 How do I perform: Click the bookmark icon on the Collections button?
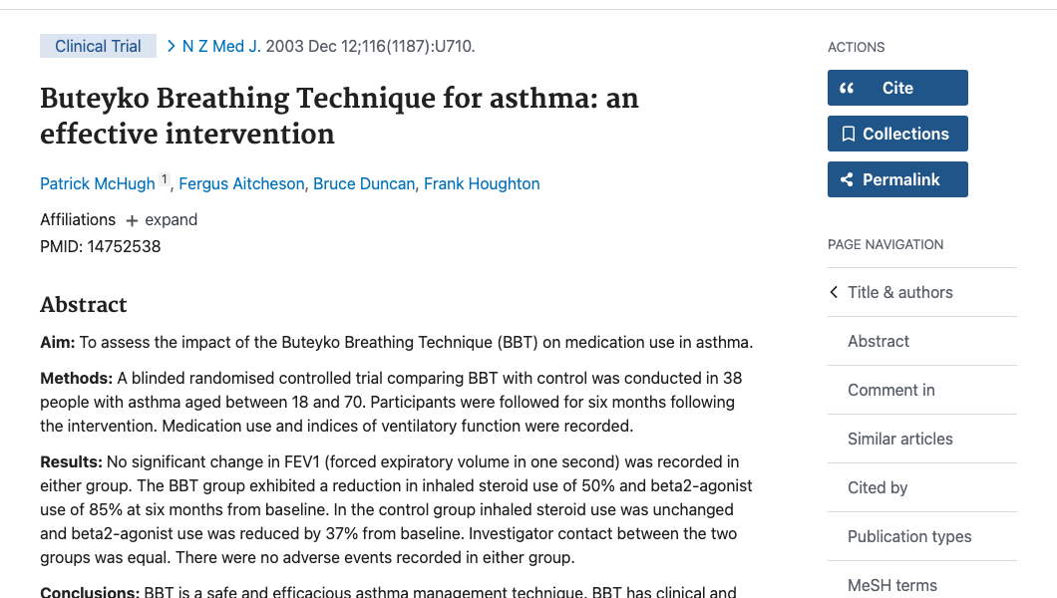851,134
